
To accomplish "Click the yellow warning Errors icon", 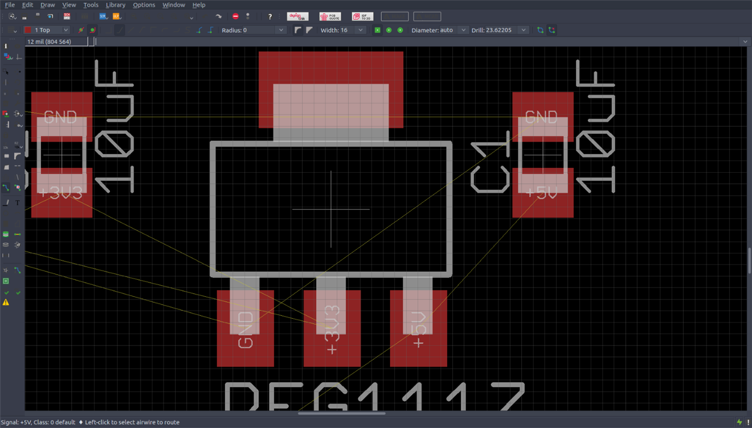I will tap(6, 302).
